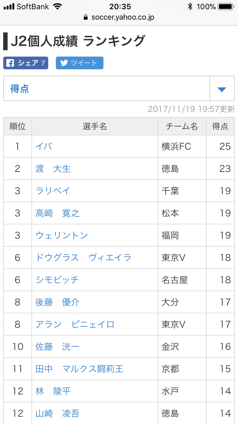Open player ラリベイ link
This screenshot has height=424, width=238.
(53, 191)
